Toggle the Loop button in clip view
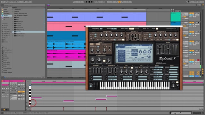Viewport: 205px width, 115px height. 21,92
